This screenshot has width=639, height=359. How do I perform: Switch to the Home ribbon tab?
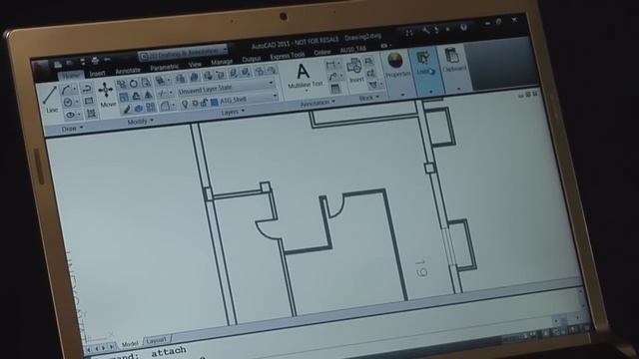point(71,76)
